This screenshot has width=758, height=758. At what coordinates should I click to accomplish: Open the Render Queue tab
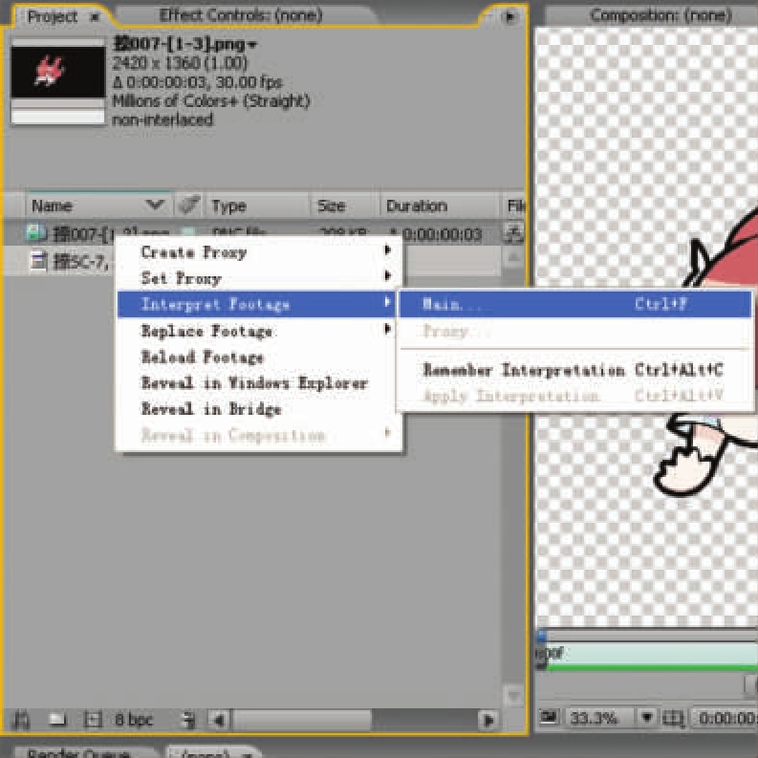79,752
